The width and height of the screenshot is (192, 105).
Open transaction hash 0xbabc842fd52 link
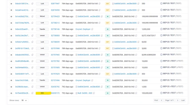[x=23, y=55]
